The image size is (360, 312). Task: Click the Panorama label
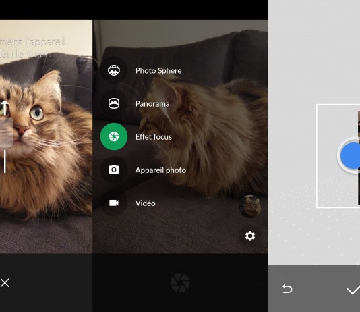click(x=152, y=104)
